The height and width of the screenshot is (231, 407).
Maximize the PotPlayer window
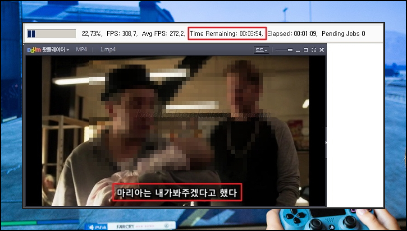click(x=306, y=50)
